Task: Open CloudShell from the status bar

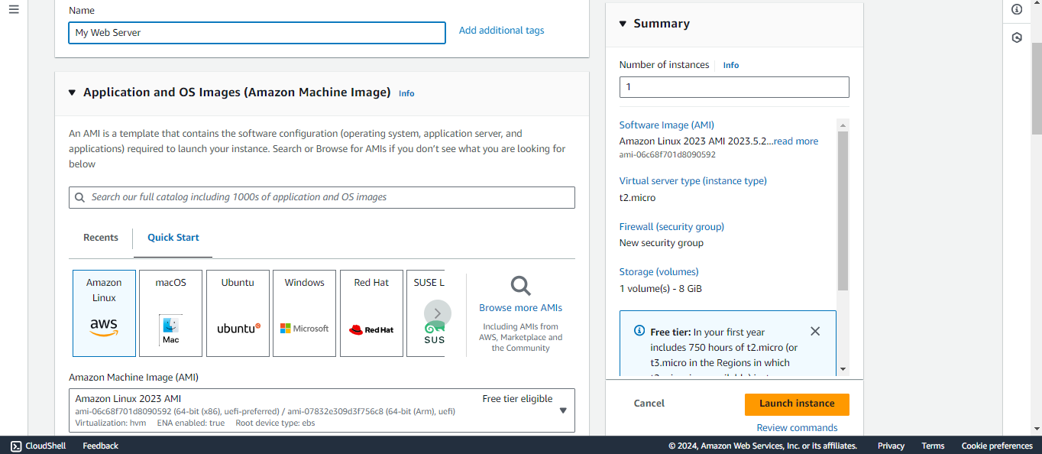Action: point(37,446)
